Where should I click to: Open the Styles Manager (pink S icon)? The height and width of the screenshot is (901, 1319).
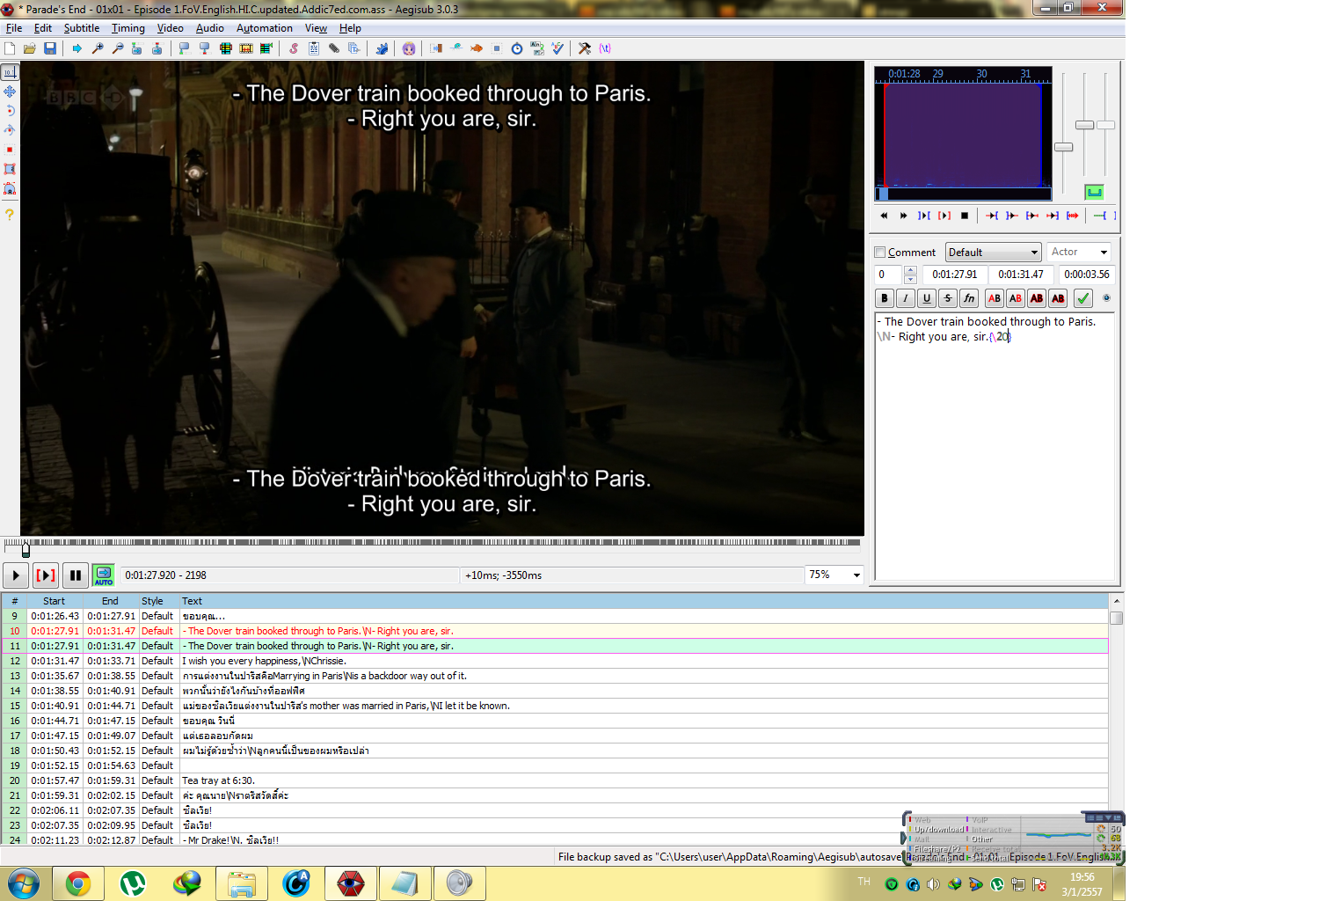point(294,48)
